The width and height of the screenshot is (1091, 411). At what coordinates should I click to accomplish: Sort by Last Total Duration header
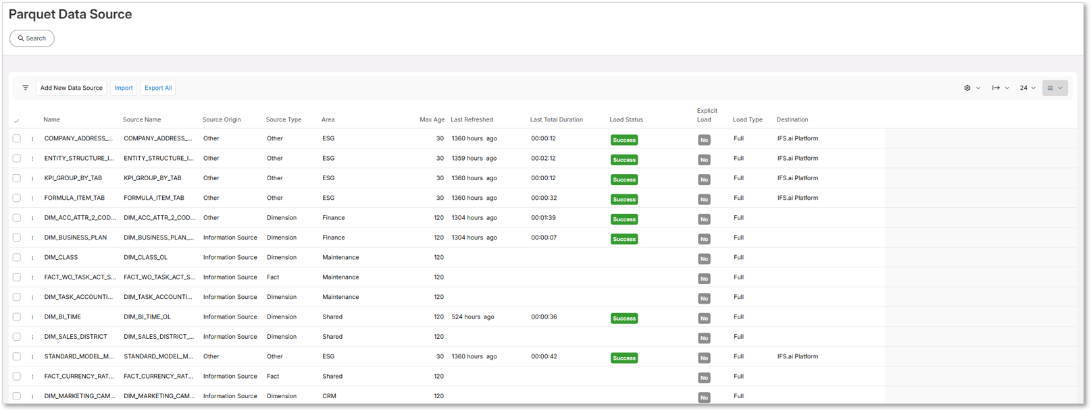tap(557, 119)
